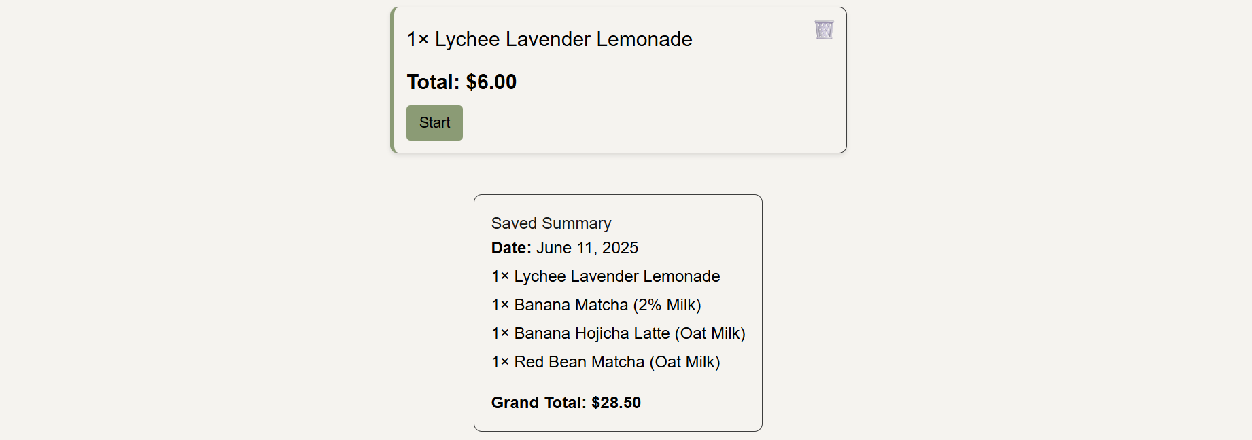Click the Saved Summary heading
The image size is (1252, 440).
tap(551, 223)
